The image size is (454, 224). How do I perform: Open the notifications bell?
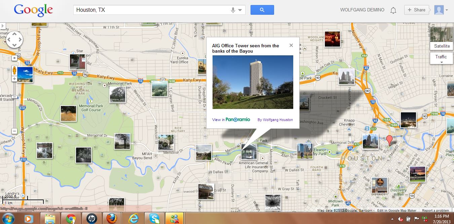pyautogui.click(x=393, y=10)
